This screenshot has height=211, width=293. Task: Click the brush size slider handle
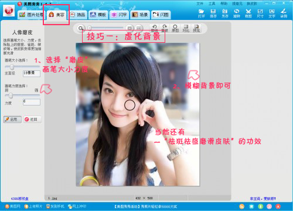[12, 67]
